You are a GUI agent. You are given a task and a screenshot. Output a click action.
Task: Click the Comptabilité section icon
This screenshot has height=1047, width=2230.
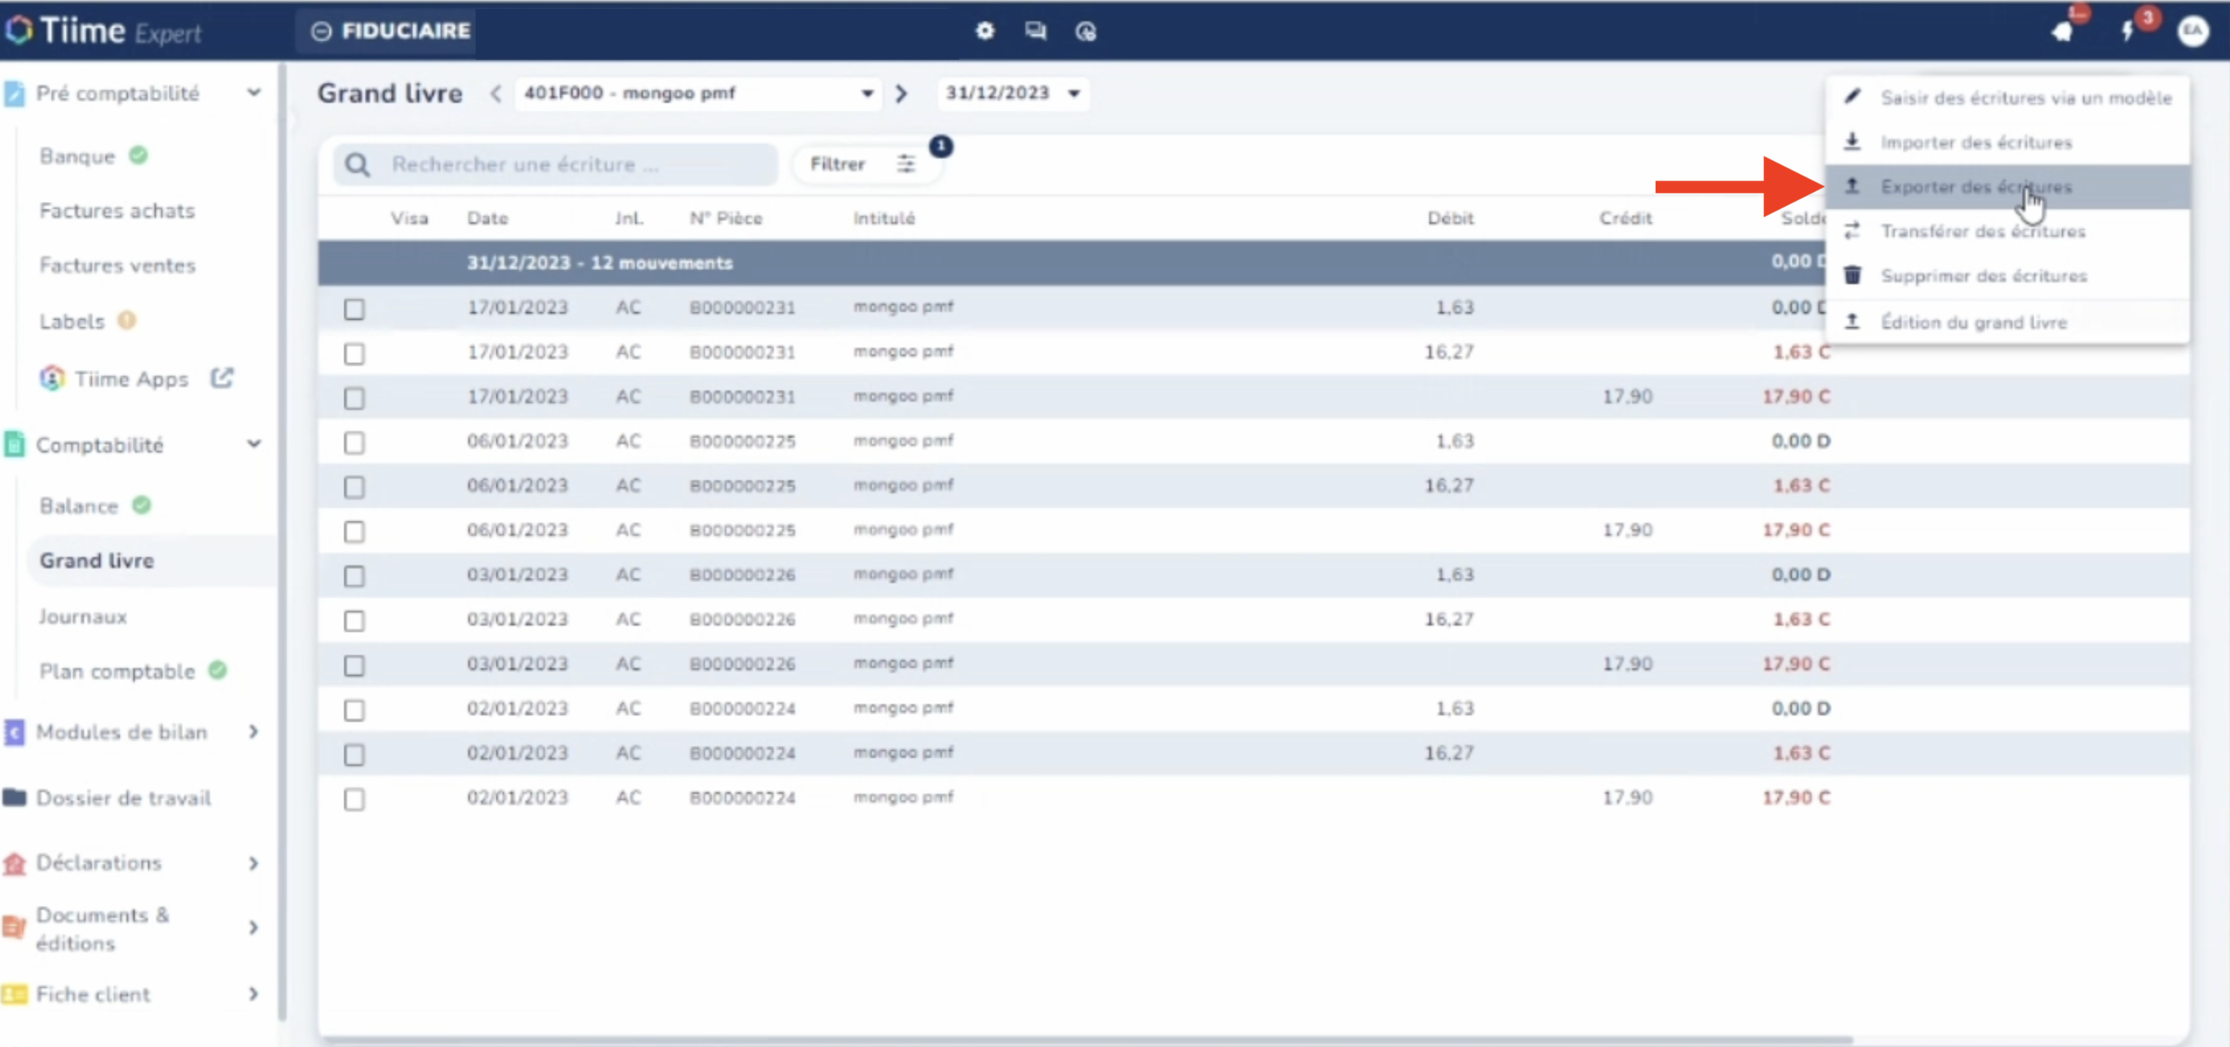point(14,445)
